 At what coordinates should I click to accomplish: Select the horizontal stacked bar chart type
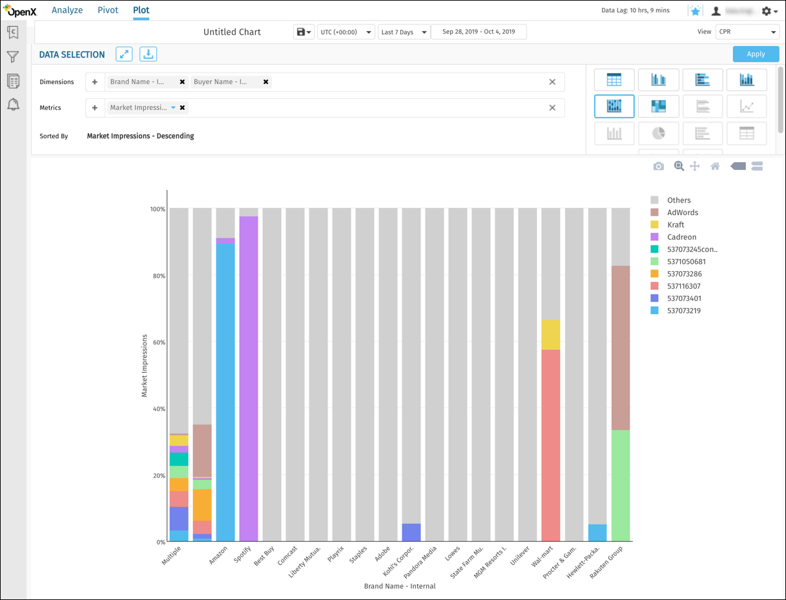[703, 80]
